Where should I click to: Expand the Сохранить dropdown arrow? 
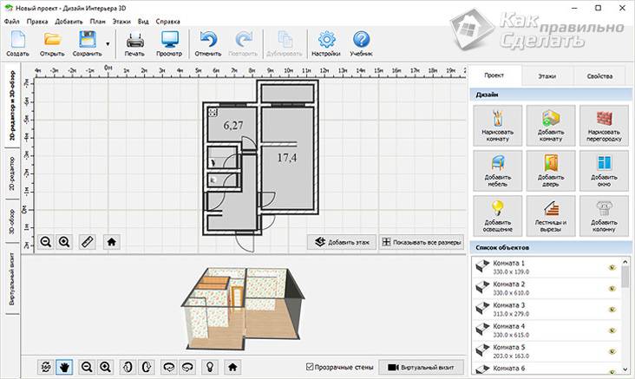point(108,43)
